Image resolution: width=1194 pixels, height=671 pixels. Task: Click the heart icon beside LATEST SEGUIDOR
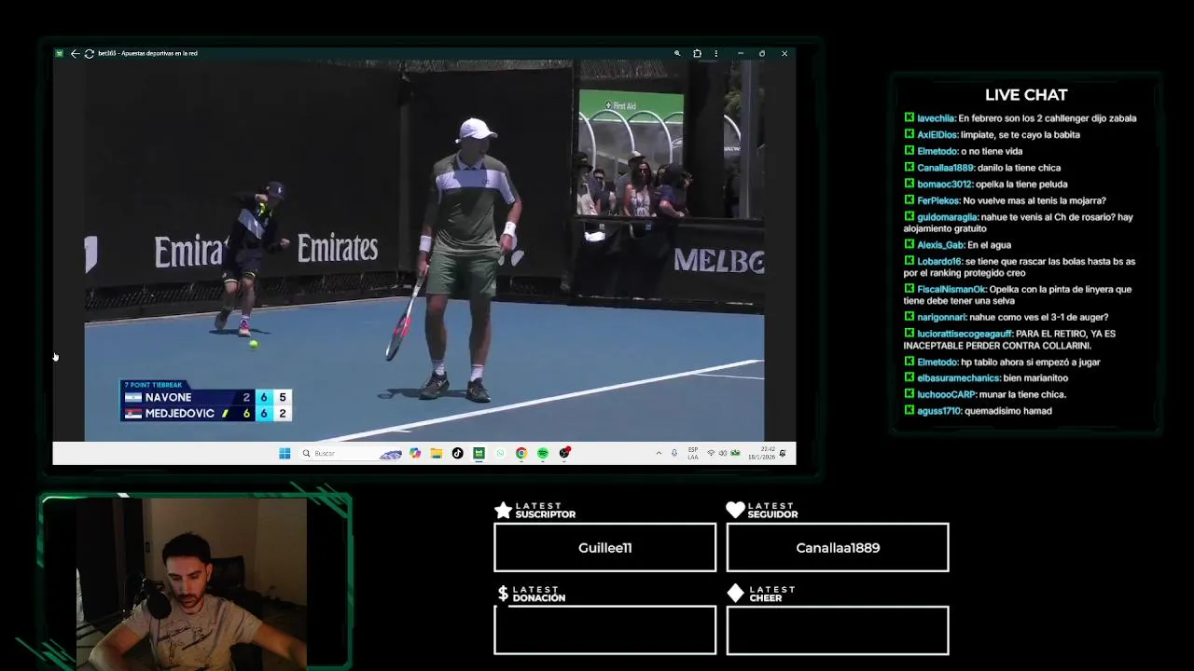(x=735, y=510)
